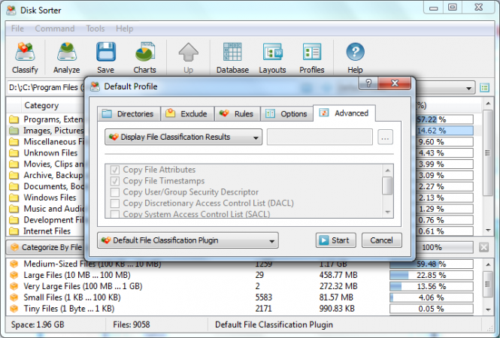
Task: Click the browse ellipsis button
Action: 385,137
